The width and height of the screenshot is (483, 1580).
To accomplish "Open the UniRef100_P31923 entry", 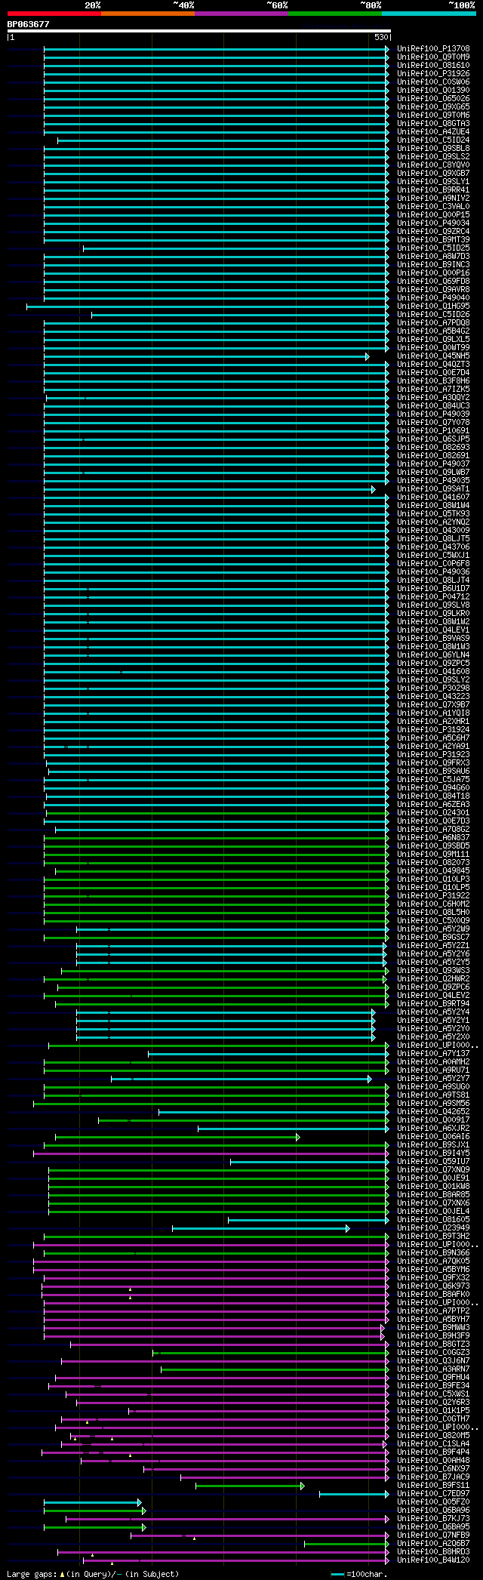I will [433, 755].
